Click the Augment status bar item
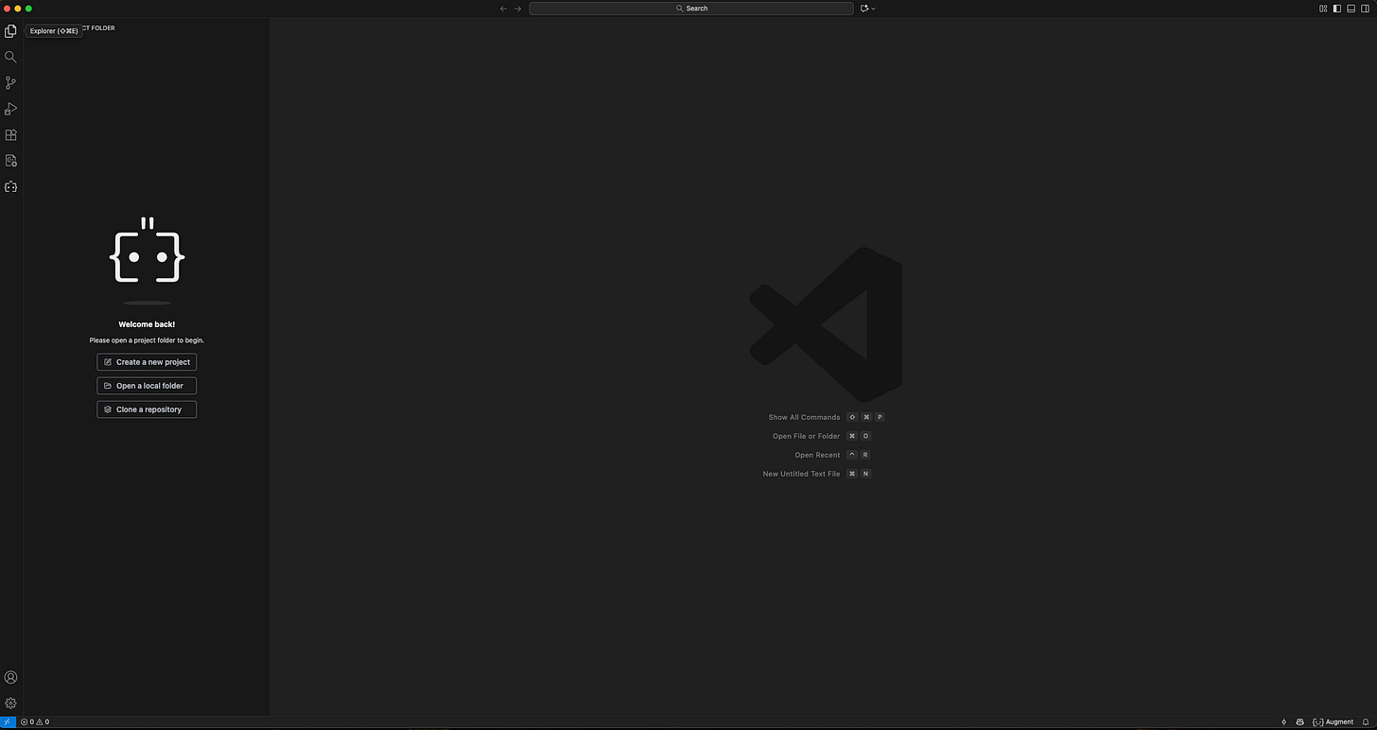This screenshot has height=730, width=1377. tap(1333, 721)
